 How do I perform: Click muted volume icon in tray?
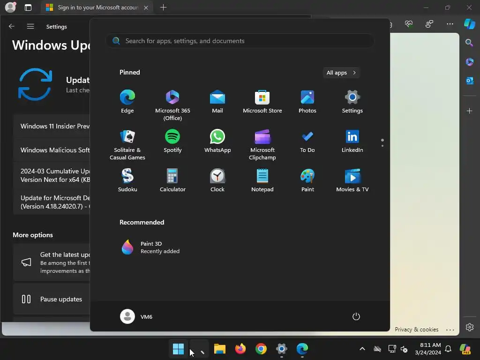pyautogui.click(x=404, y=349)
